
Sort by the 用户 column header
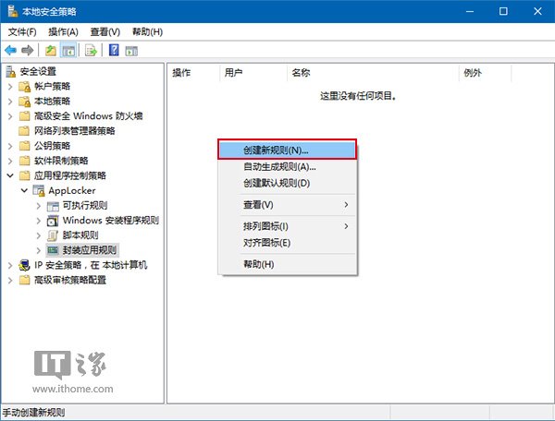click(x=253, y=73)
